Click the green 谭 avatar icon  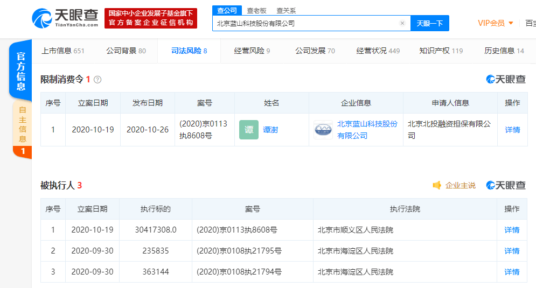(x=249, y=130)
